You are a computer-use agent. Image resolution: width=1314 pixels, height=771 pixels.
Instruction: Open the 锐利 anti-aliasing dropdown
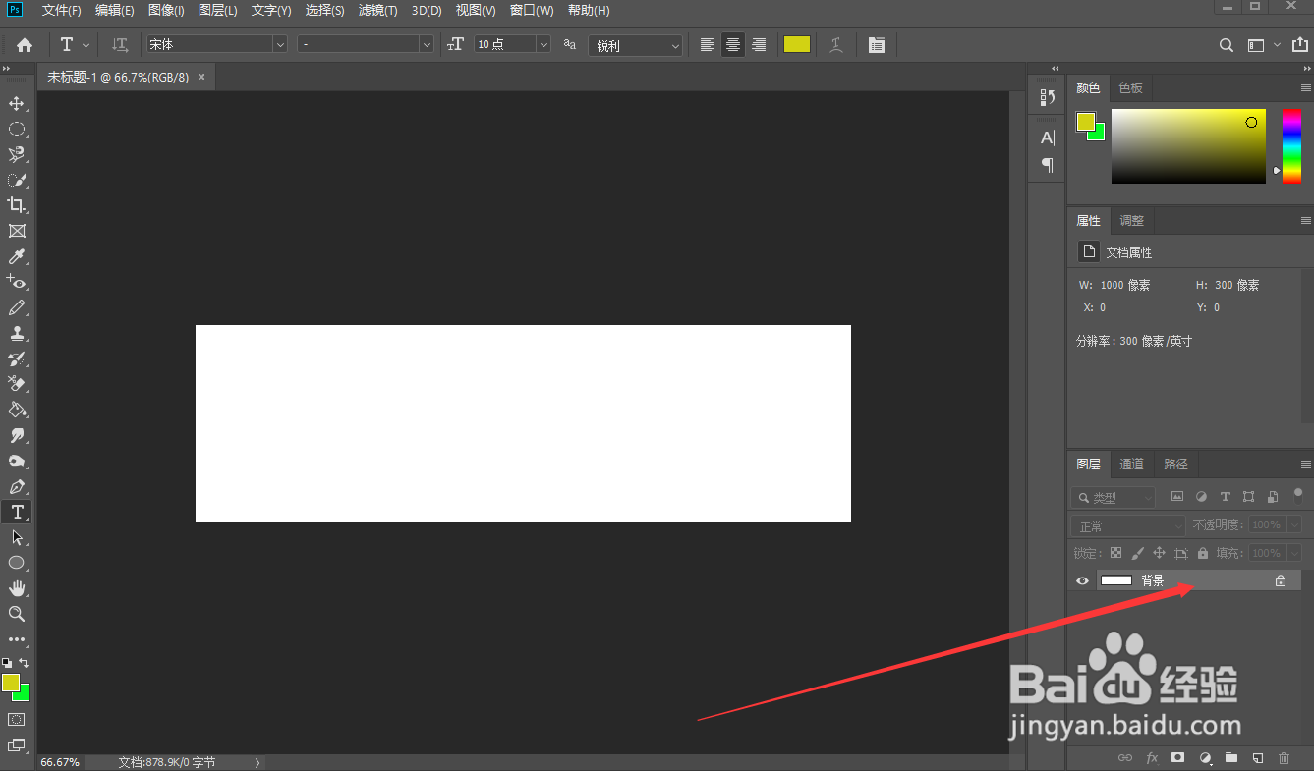click(x=636, y=45)
